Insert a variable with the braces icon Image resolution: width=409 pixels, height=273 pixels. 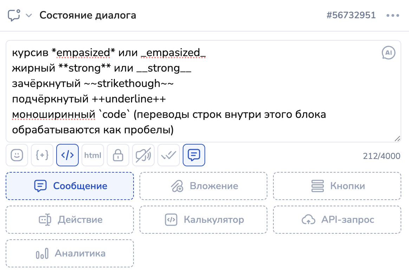pyautogui.click(x=42, y=155)
